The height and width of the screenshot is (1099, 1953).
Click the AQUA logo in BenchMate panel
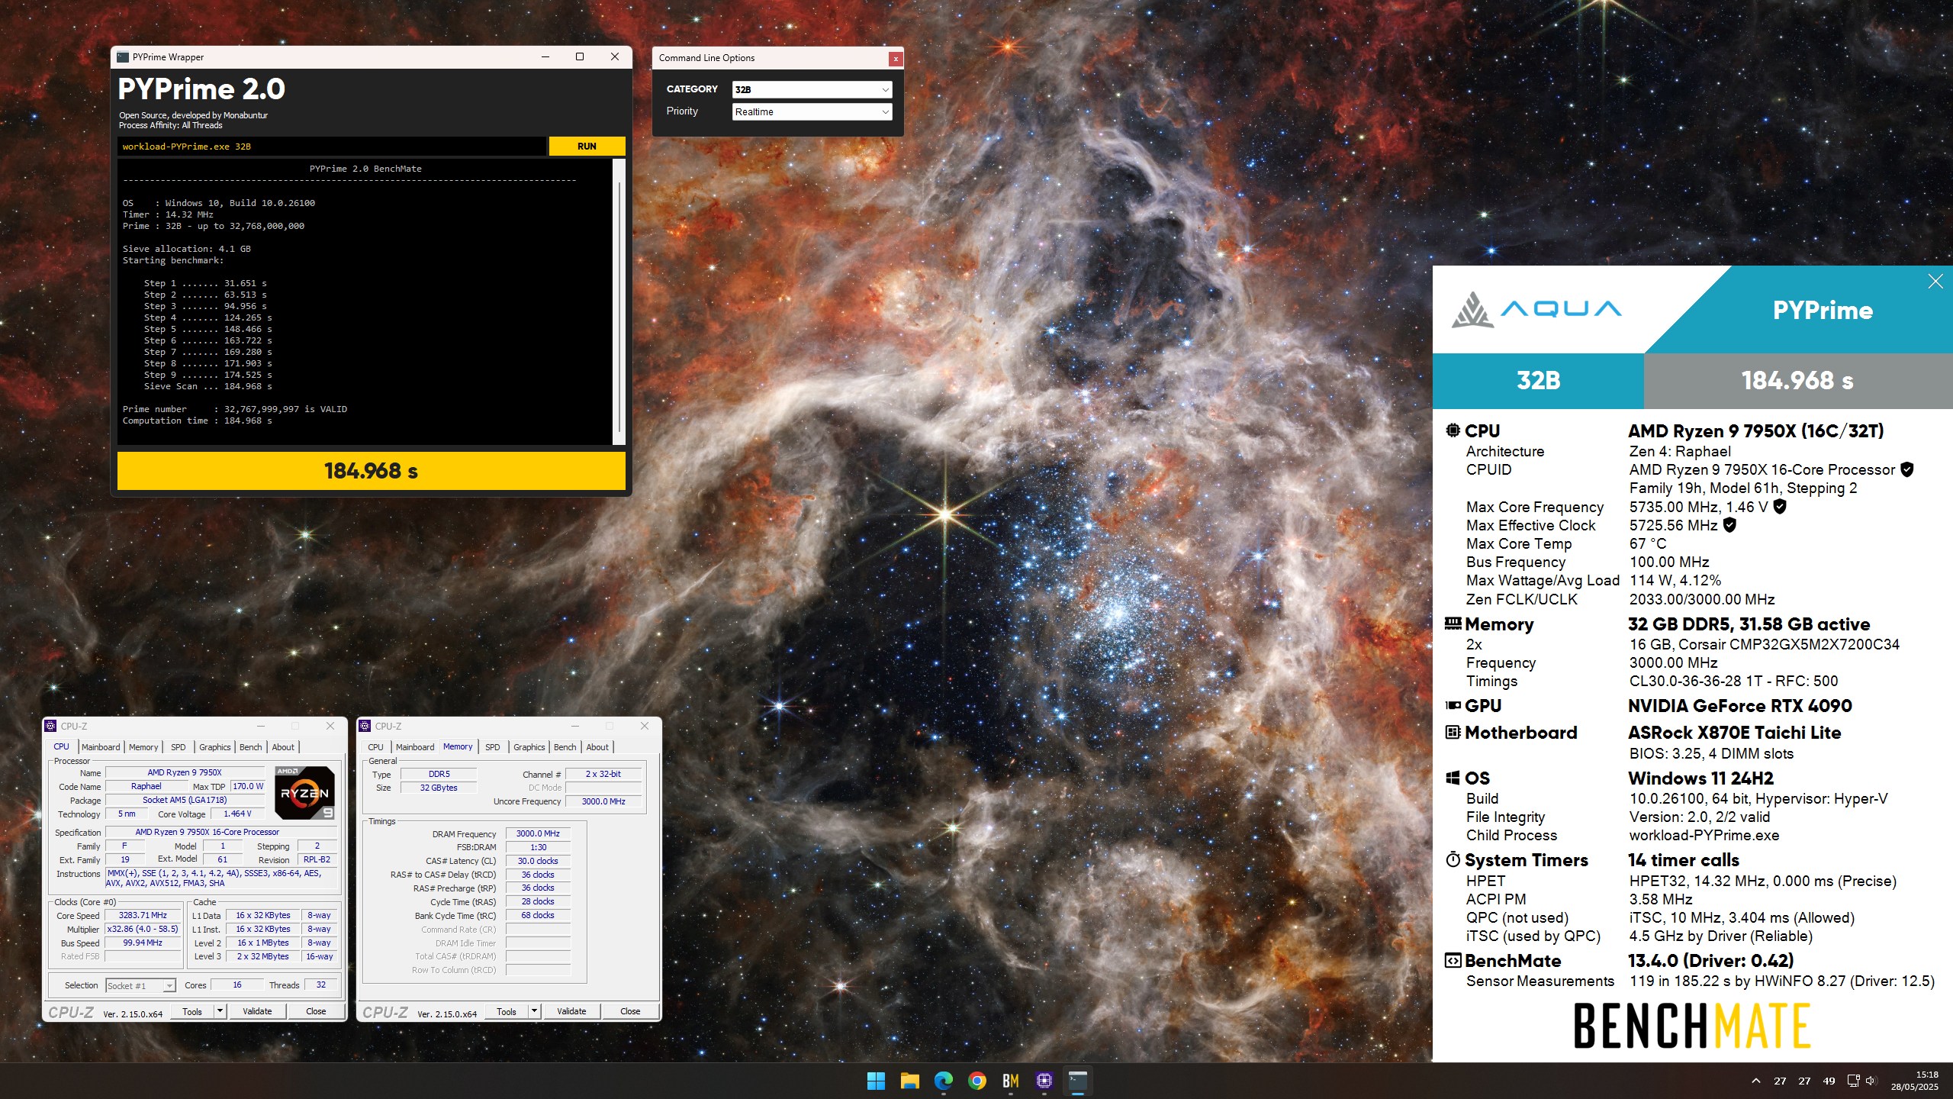pos(1536,309)
